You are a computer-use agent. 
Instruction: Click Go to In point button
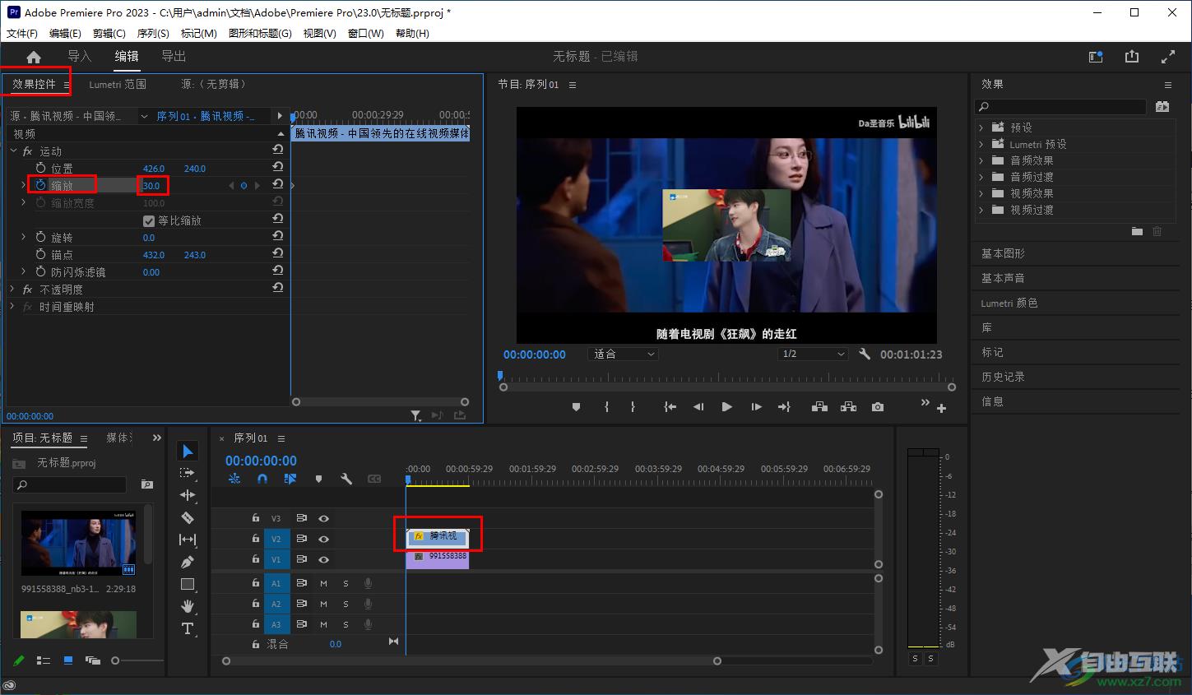[670, 407]
